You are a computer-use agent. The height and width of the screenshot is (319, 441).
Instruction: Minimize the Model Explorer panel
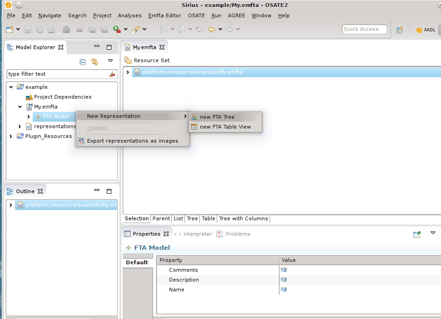pos(97,46)
